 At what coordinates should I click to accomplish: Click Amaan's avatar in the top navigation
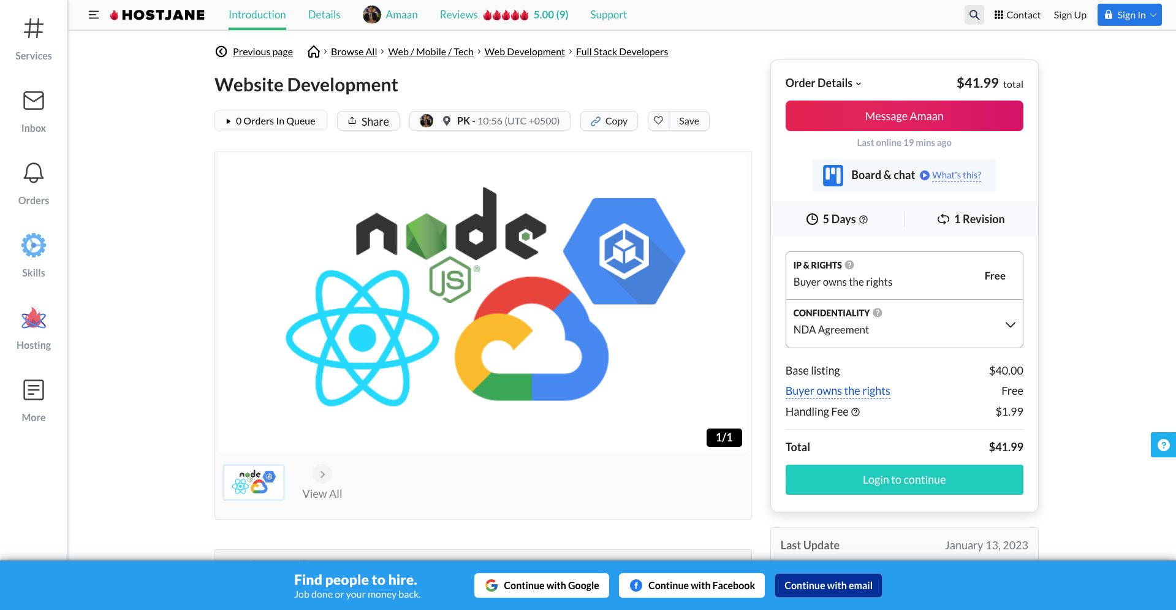[372, 15]
